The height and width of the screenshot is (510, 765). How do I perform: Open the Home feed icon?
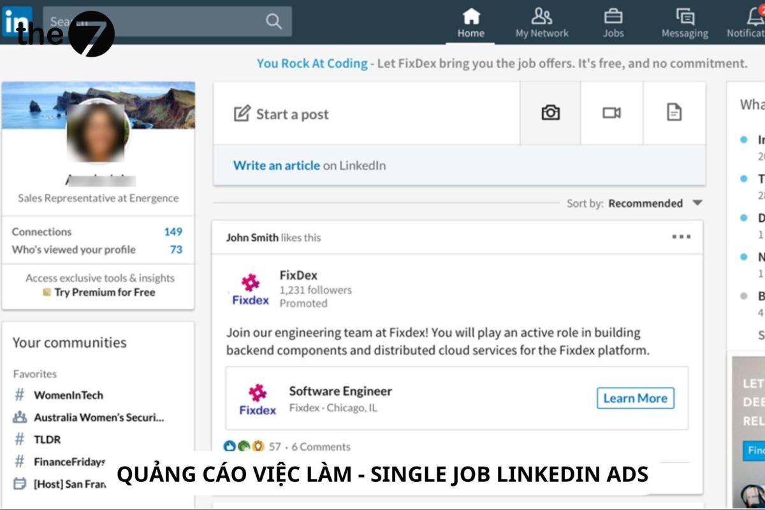pyautogui.click(x=470, y=20)
